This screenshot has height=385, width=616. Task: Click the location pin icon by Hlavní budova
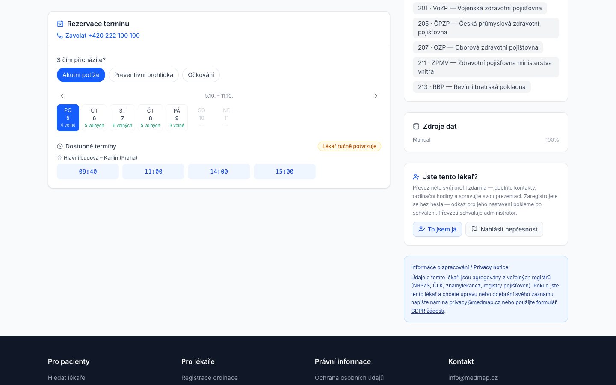59,158
